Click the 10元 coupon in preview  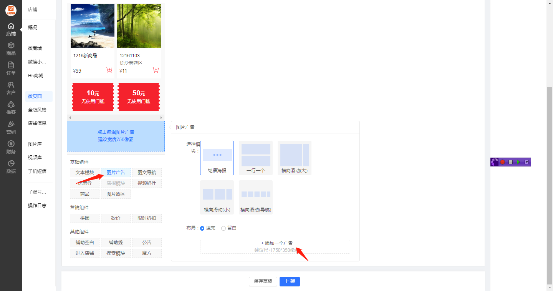(93, 97)
